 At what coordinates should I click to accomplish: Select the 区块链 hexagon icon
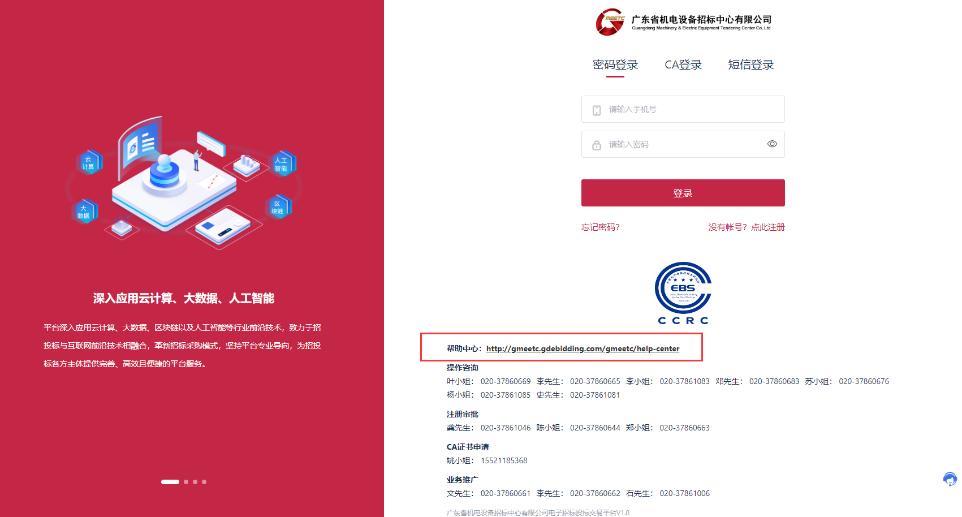click(278, 207)
